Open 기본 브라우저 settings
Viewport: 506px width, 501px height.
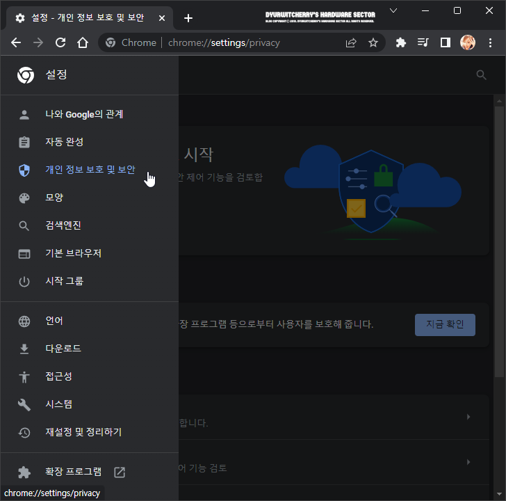pyautogui.click(x=90, y=253)
